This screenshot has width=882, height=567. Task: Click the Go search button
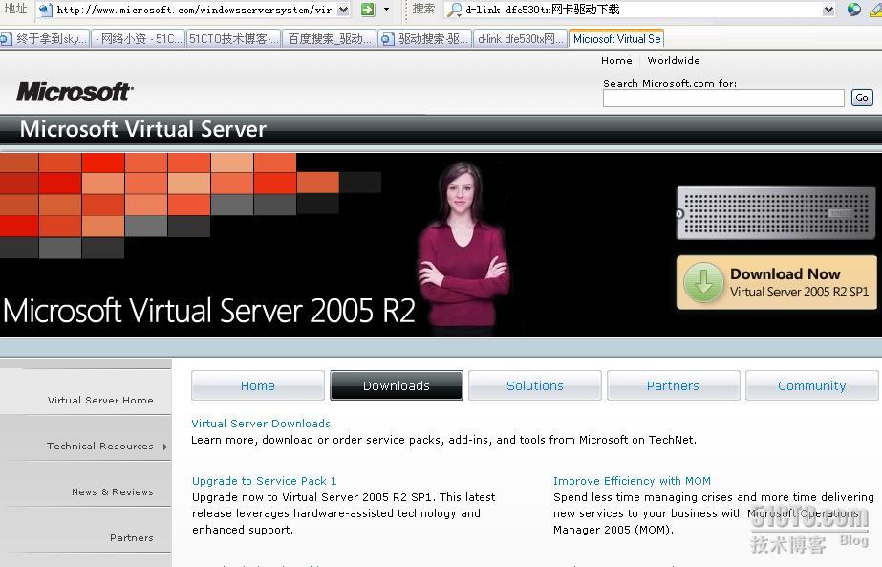862,98
